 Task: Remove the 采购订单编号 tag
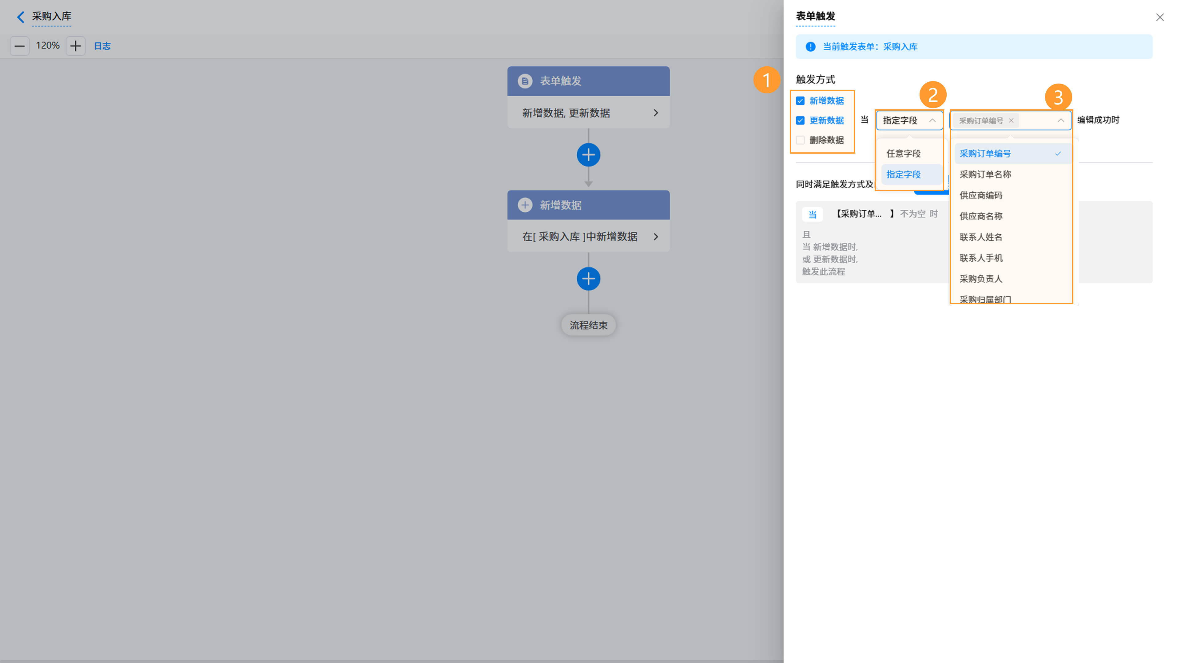1011,120
